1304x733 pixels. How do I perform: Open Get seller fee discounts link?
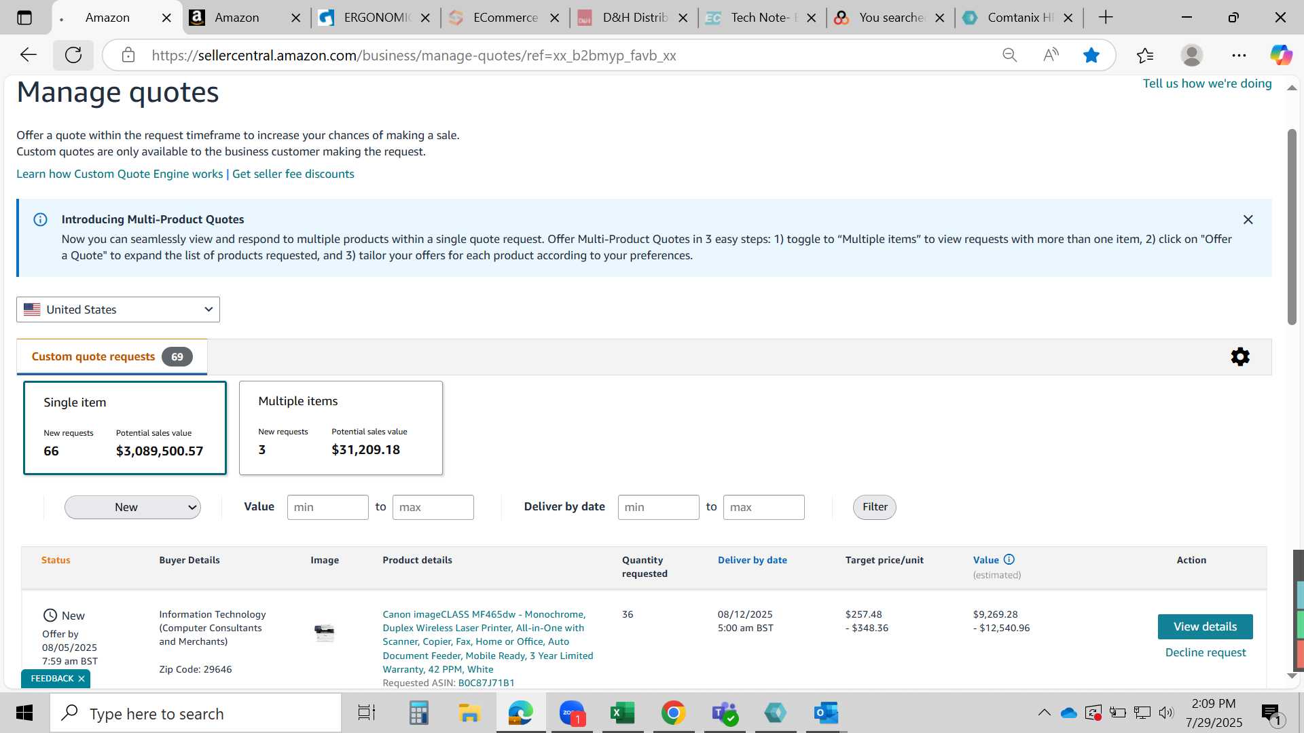[293, 174]
